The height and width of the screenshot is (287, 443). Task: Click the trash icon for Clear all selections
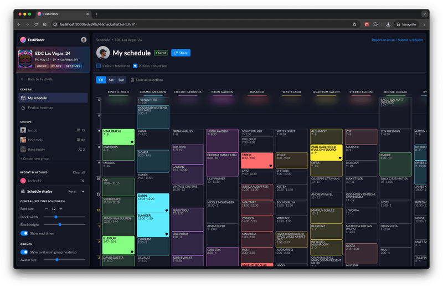coord(132,80)
